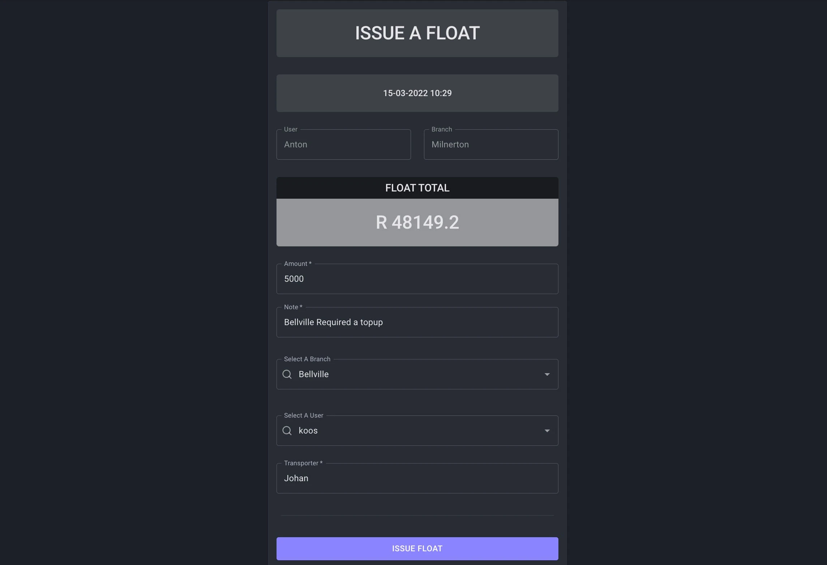Image resolution: width=827 pixels, height=565 pixels.
Task: Click the Amount field label
Action: 297,264
